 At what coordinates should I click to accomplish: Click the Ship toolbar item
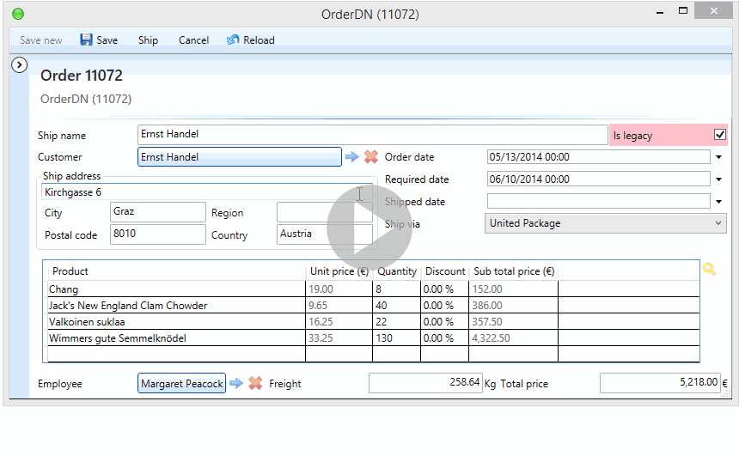148,40
